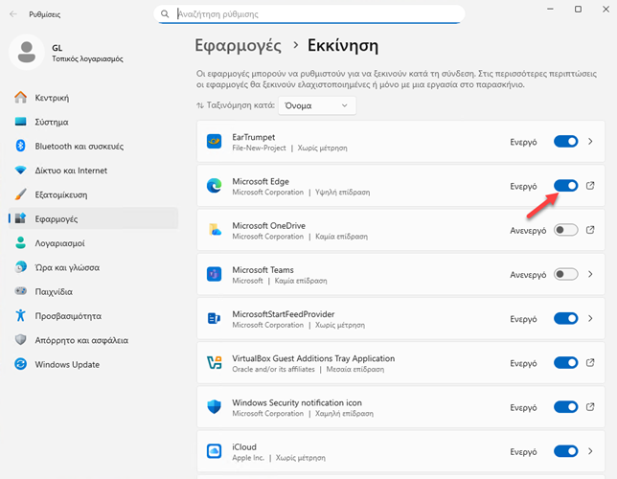
Task: Click the Microsoft OneDrive app icon
Action: (x=214, y=230)
